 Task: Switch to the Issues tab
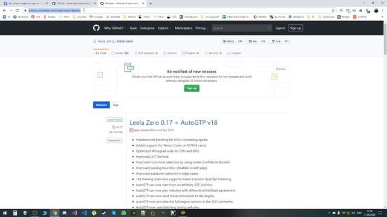[120, 53]
